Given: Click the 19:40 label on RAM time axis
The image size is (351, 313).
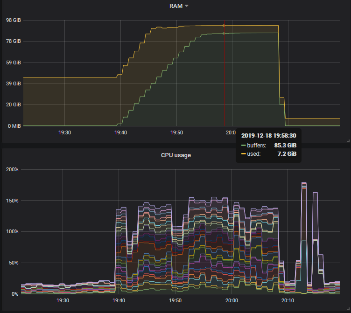Looking at the screenshot, I should pyautogui.click(x=120, y=132).
